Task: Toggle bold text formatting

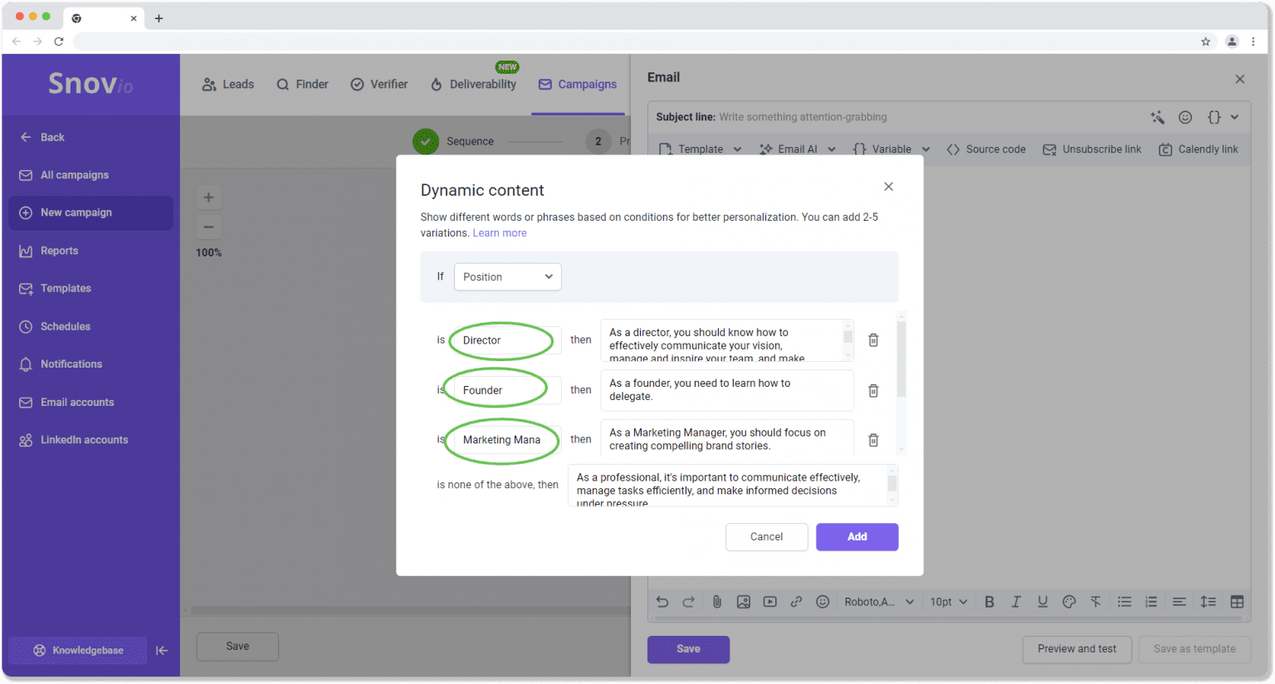Action: (989, 602)
